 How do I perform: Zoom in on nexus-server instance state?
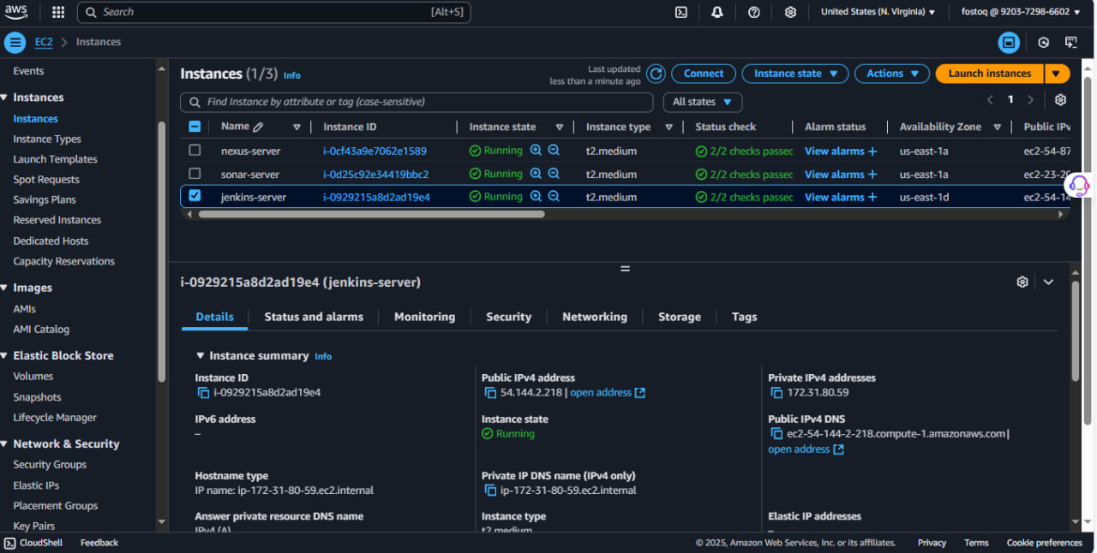pyautogui.click(x=536, y=150)
